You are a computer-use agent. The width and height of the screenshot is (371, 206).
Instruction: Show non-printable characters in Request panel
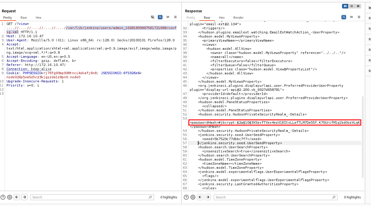coord(168,17)
